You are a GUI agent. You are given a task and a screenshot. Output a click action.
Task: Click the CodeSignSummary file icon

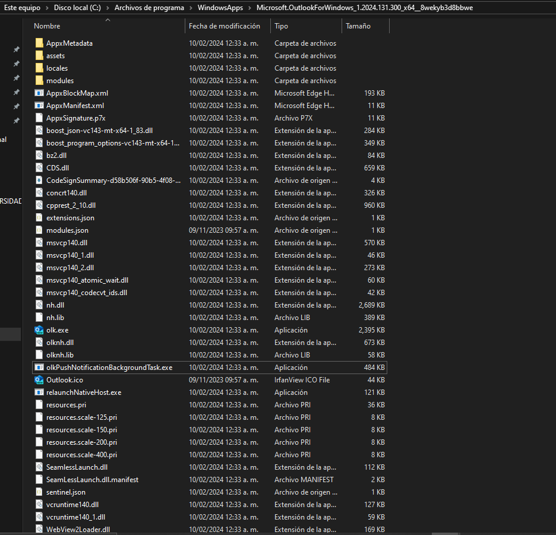39,180
